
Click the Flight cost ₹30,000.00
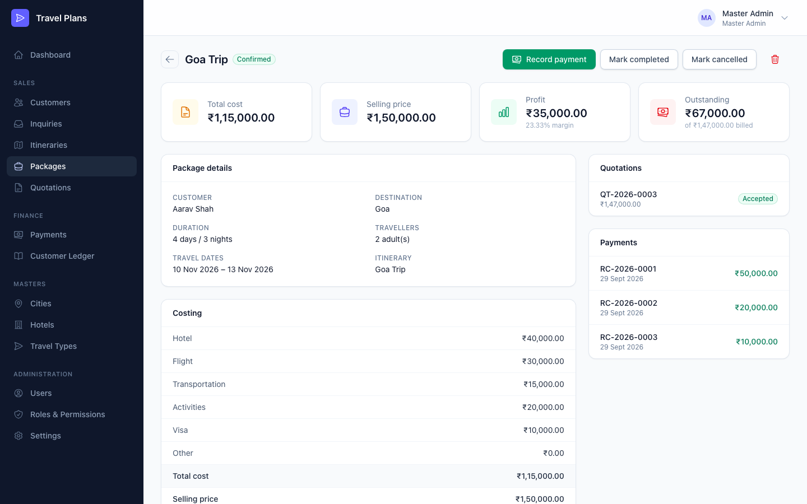click(543, 361)
